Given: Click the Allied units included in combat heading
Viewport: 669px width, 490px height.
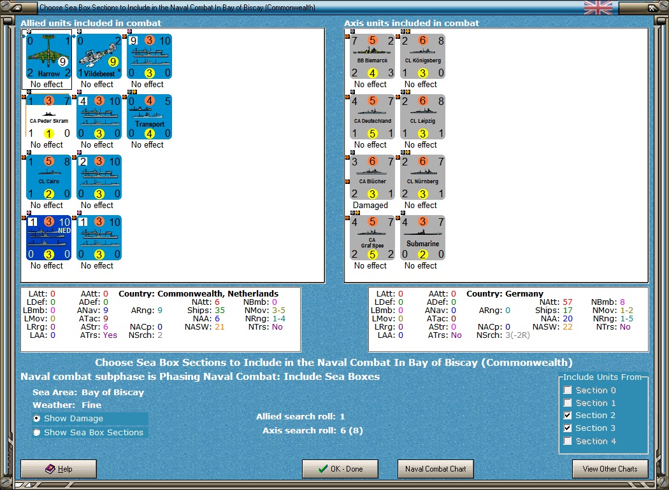Looking at the screenshot, I should (91, 23).
